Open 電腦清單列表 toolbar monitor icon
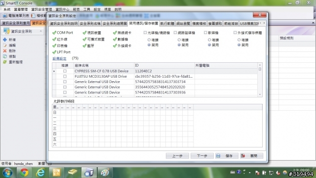Viewport: 316px width, 178px height. 5,15
